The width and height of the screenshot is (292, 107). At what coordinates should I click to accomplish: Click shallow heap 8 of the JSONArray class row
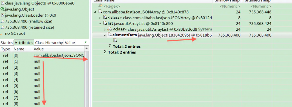click(x=239, y=18)
